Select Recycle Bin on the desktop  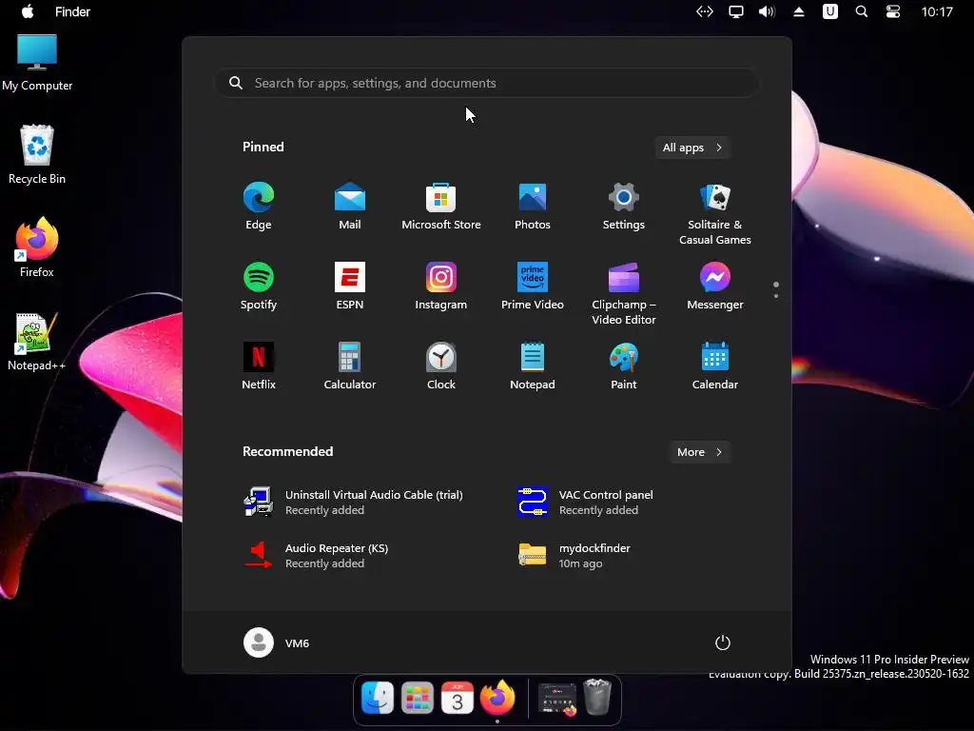tap(37, 155)
